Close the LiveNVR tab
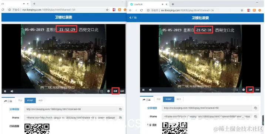Screen dimensions: 265x134 [x=167, y=4]
